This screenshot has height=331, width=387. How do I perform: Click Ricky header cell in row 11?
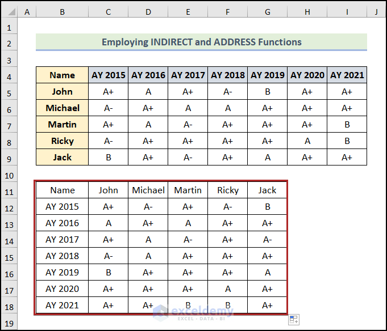point(228,190)
